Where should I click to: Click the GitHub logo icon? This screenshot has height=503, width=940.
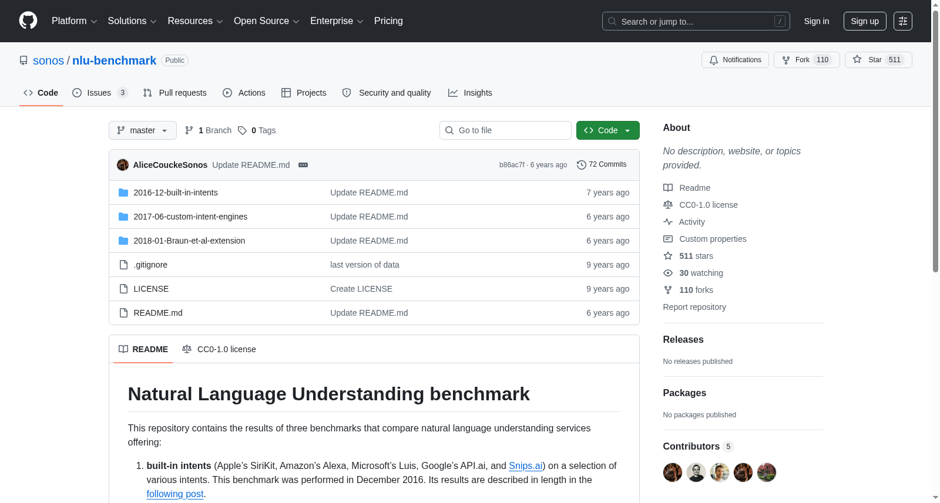(x=28, y=21)
